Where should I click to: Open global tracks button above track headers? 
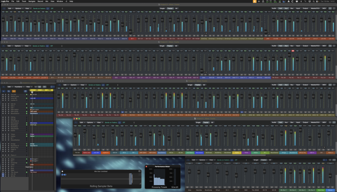(x=25, y=91)
